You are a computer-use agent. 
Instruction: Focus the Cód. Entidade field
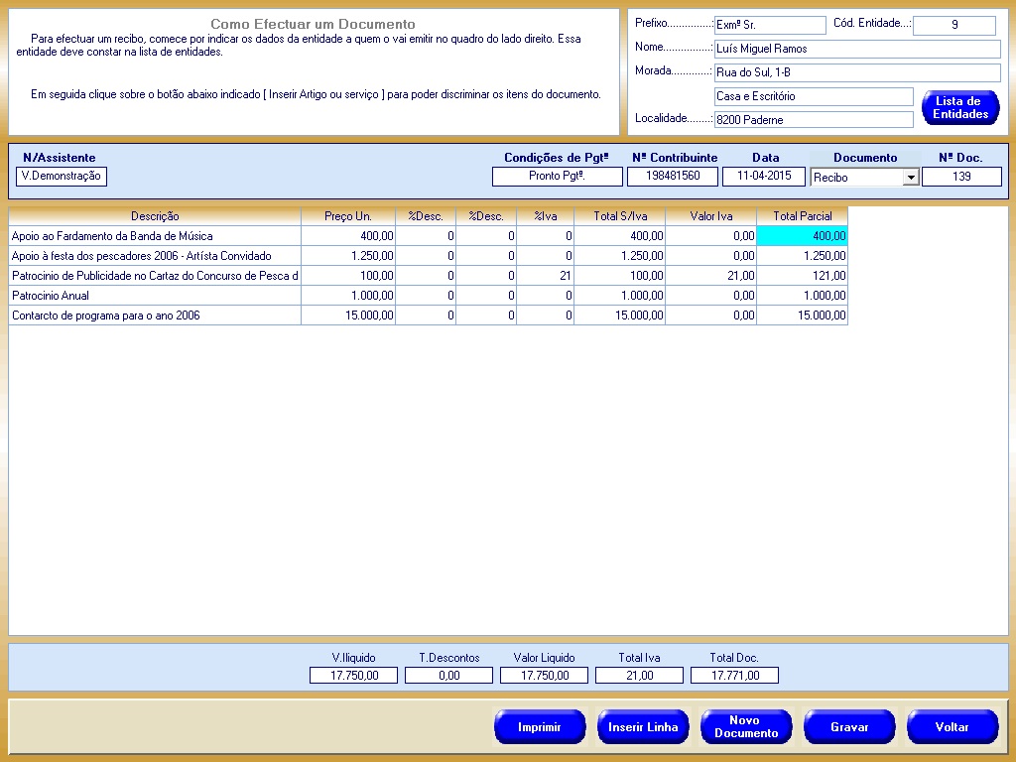[953, 25]
